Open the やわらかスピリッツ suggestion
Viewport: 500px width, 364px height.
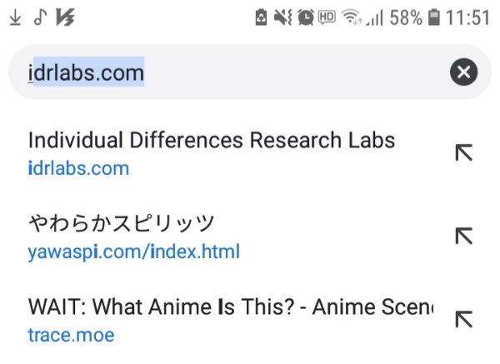[122, 222]
